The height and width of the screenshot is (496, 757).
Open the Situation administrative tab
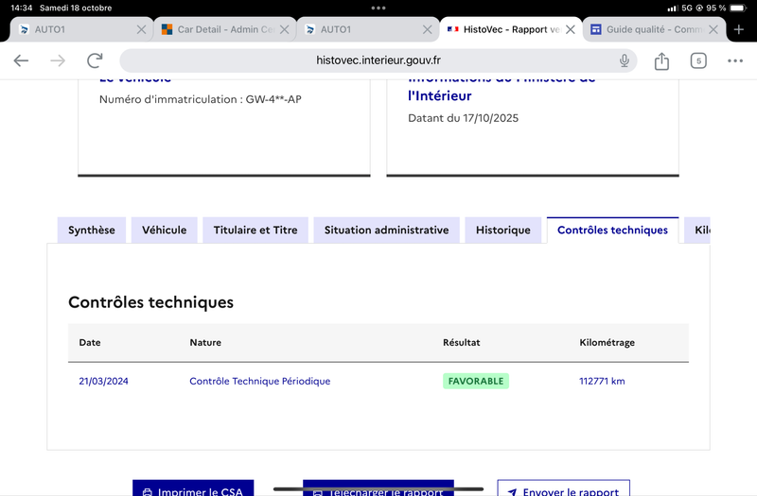pyautogui.click(x=386, y=231)
